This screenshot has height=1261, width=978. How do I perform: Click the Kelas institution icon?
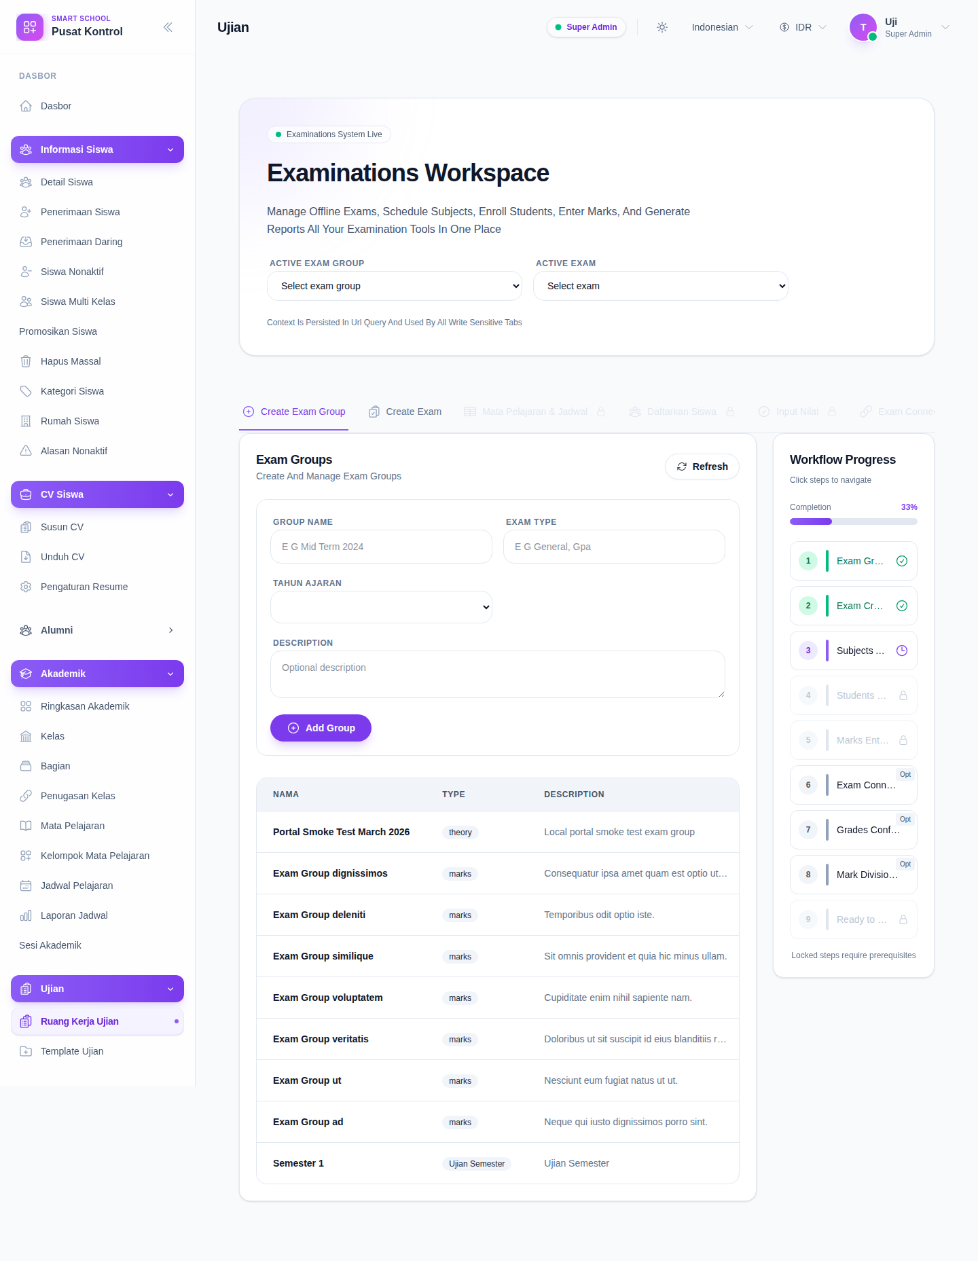[26, 736]
